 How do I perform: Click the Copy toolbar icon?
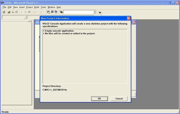(x=26, y=12)
